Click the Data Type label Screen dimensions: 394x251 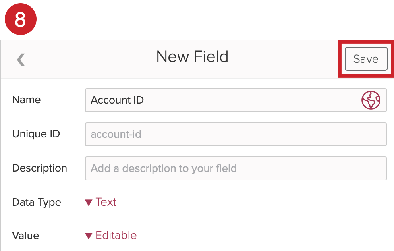tap(37, 202)
